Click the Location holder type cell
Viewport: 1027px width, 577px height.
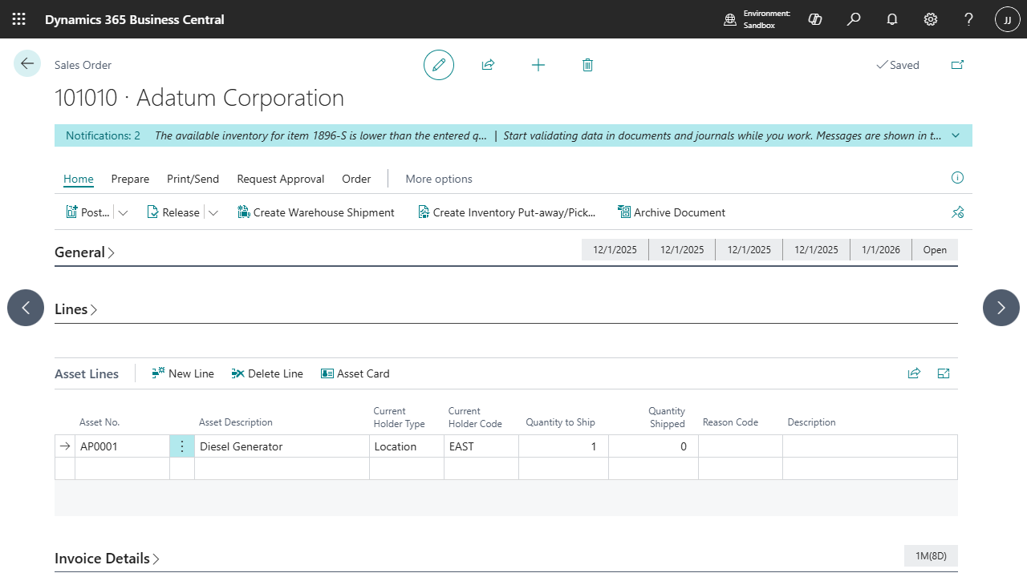point(407,446)
